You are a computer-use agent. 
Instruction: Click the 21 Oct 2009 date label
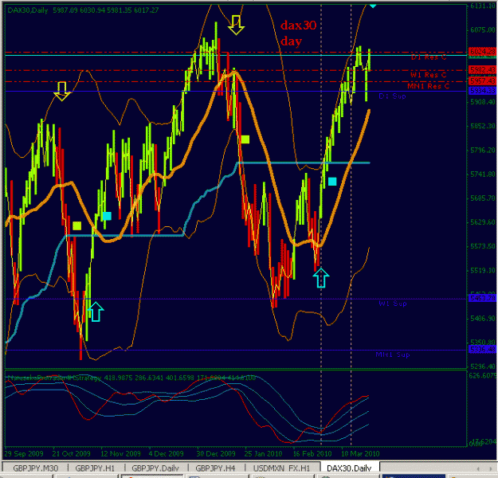(x=72, y=453)
